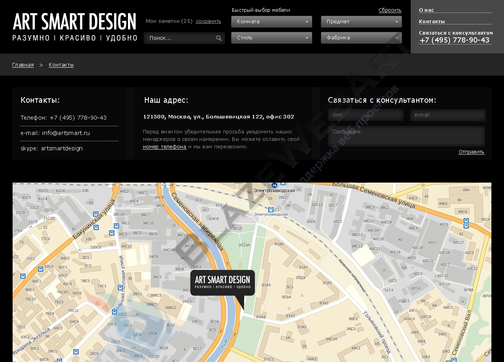Reset filters with the Сбросить link
This screenshot has height=362, width=504.
[390, 10]
